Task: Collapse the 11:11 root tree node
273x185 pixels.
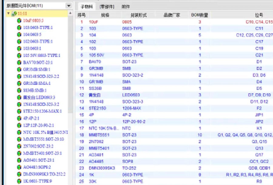Action: coord(8,14)
